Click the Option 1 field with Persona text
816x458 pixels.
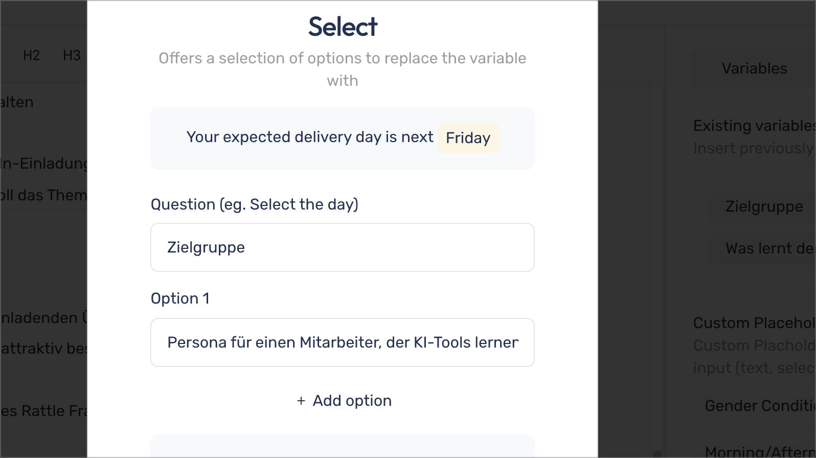(x=343, y=342)
